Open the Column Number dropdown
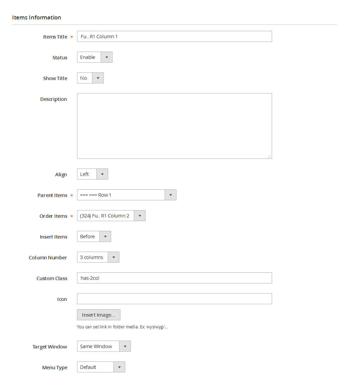Screen dimensions: 350x390 tap(98, 257)
